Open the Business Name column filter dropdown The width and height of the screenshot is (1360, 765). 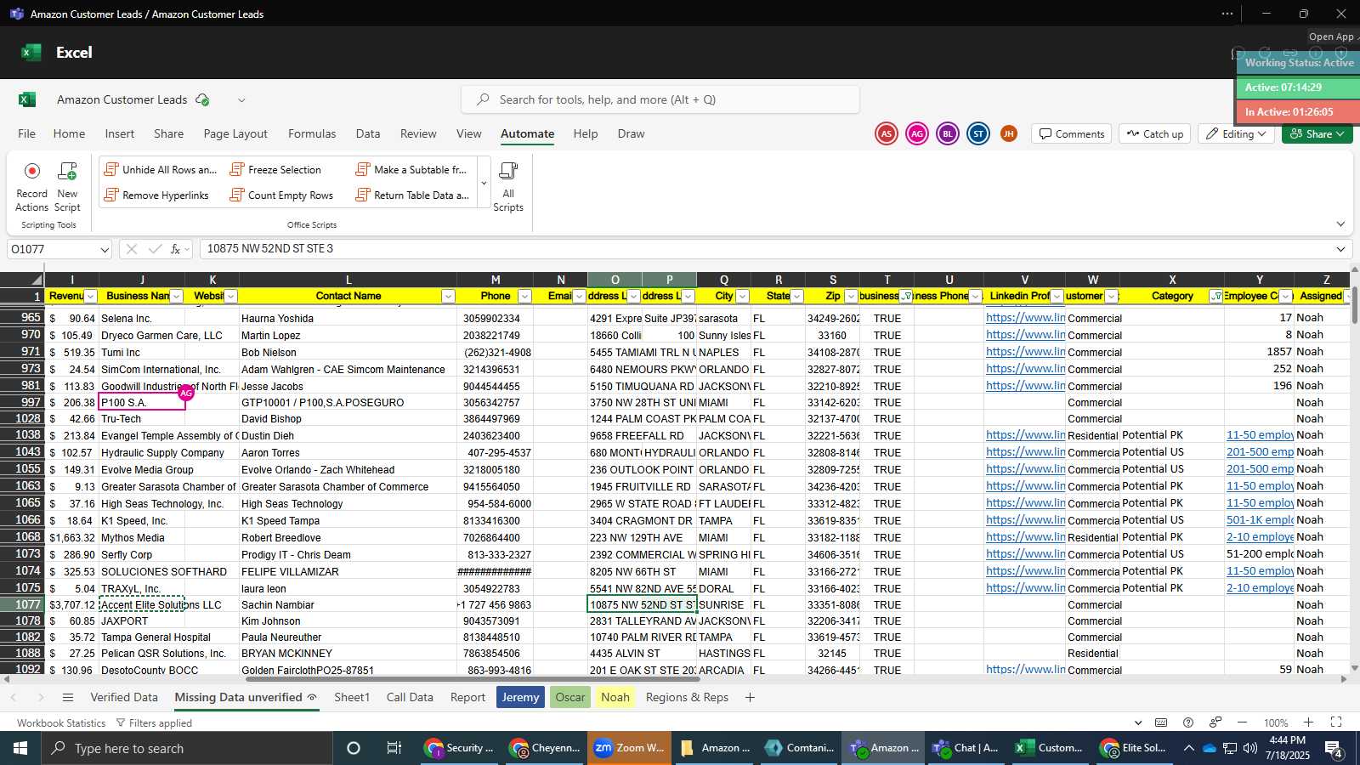click(x=177, y=297)
